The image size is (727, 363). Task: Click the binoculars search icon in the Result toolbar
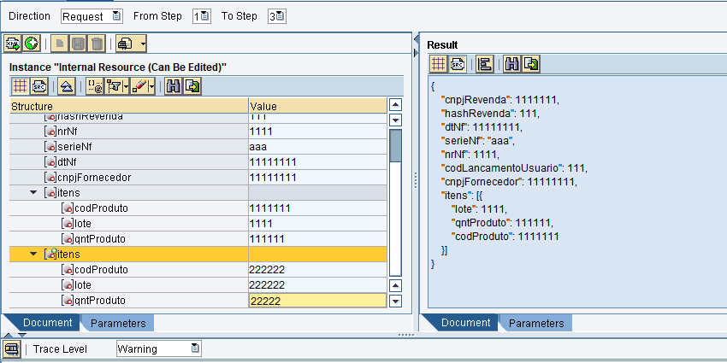pos(512,64)
